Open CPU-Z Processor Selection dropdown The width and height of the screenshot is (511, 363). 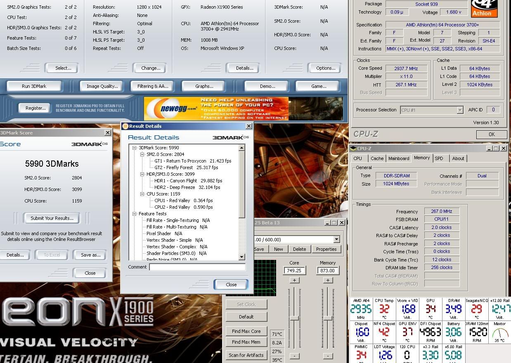[460, 110]
